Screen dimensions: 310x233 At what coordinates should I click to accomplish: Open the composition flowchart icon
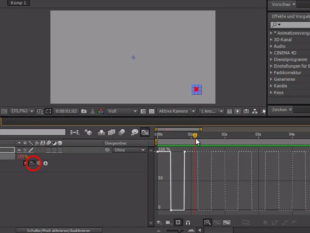pyautogui.click(x=255, y=111)
